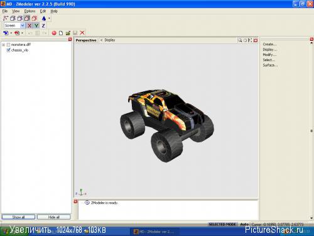This screenshot has height=236, width=314.
Task: Click the monster truck model in viewport
Action: (167, 125)
